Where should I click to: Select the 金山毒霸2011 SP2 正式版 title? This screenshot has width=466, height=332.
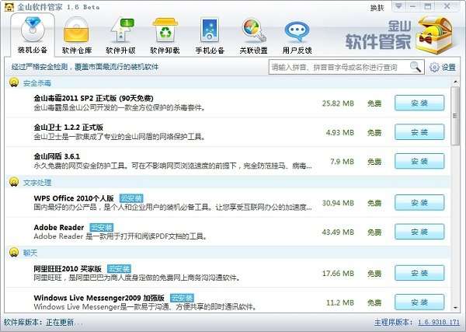(x=93, y=98)
